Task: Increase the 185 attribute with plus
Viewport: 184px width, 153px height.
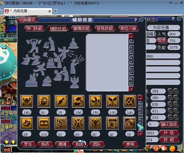Action: pyautogui.click(x=170, y=97)
